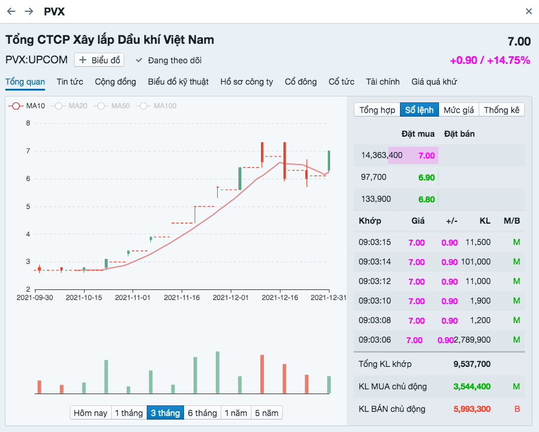Toggle the MA10 line indicator
539x432 pixels.
click(x=16, y=106)
